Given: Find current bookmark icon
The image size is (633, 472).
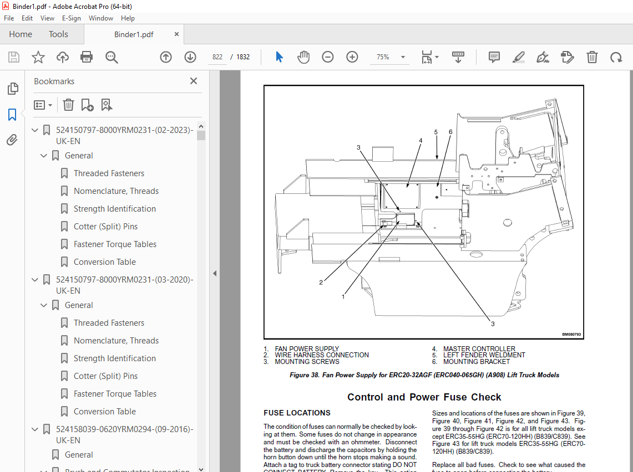Looking at the screenshot, I should pos(107,105).
